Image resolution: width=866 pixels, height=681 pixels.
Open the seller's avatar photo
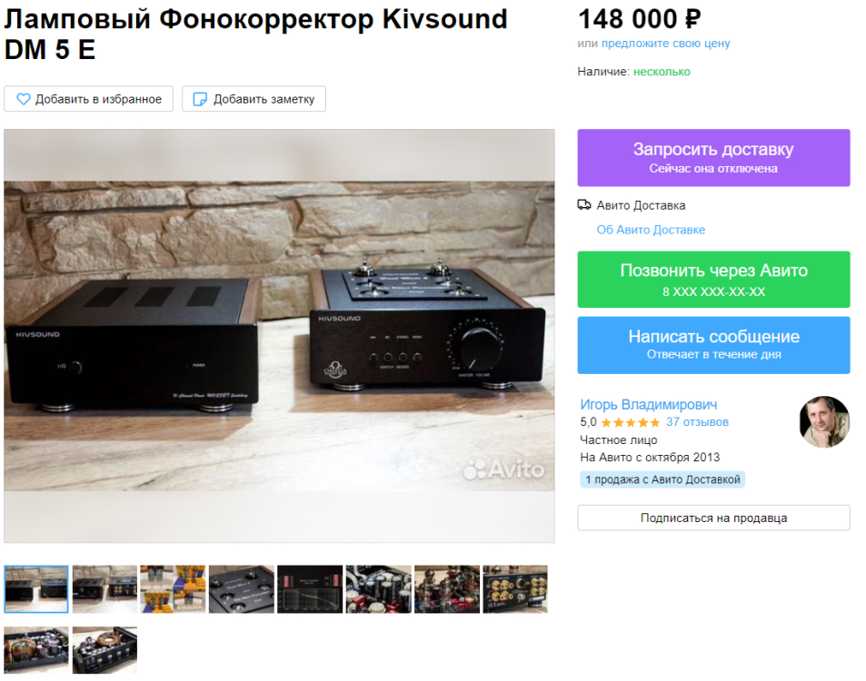coord(824,421)
